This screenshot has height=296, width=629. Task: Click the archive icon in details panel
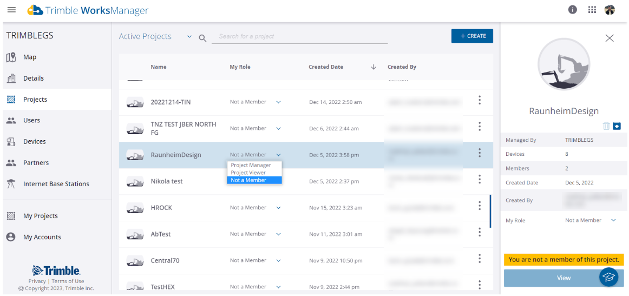[617, 126]
